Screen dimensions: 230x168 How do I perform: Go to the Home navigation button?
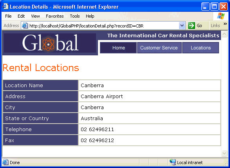[118, 48]
